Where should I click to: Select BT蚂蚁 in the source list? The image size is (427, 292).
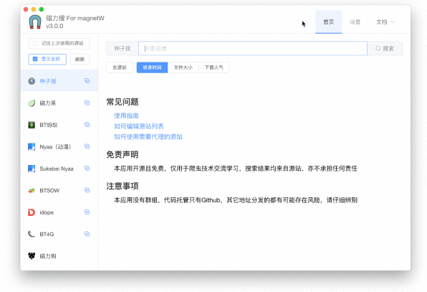[x=59, y=125]
